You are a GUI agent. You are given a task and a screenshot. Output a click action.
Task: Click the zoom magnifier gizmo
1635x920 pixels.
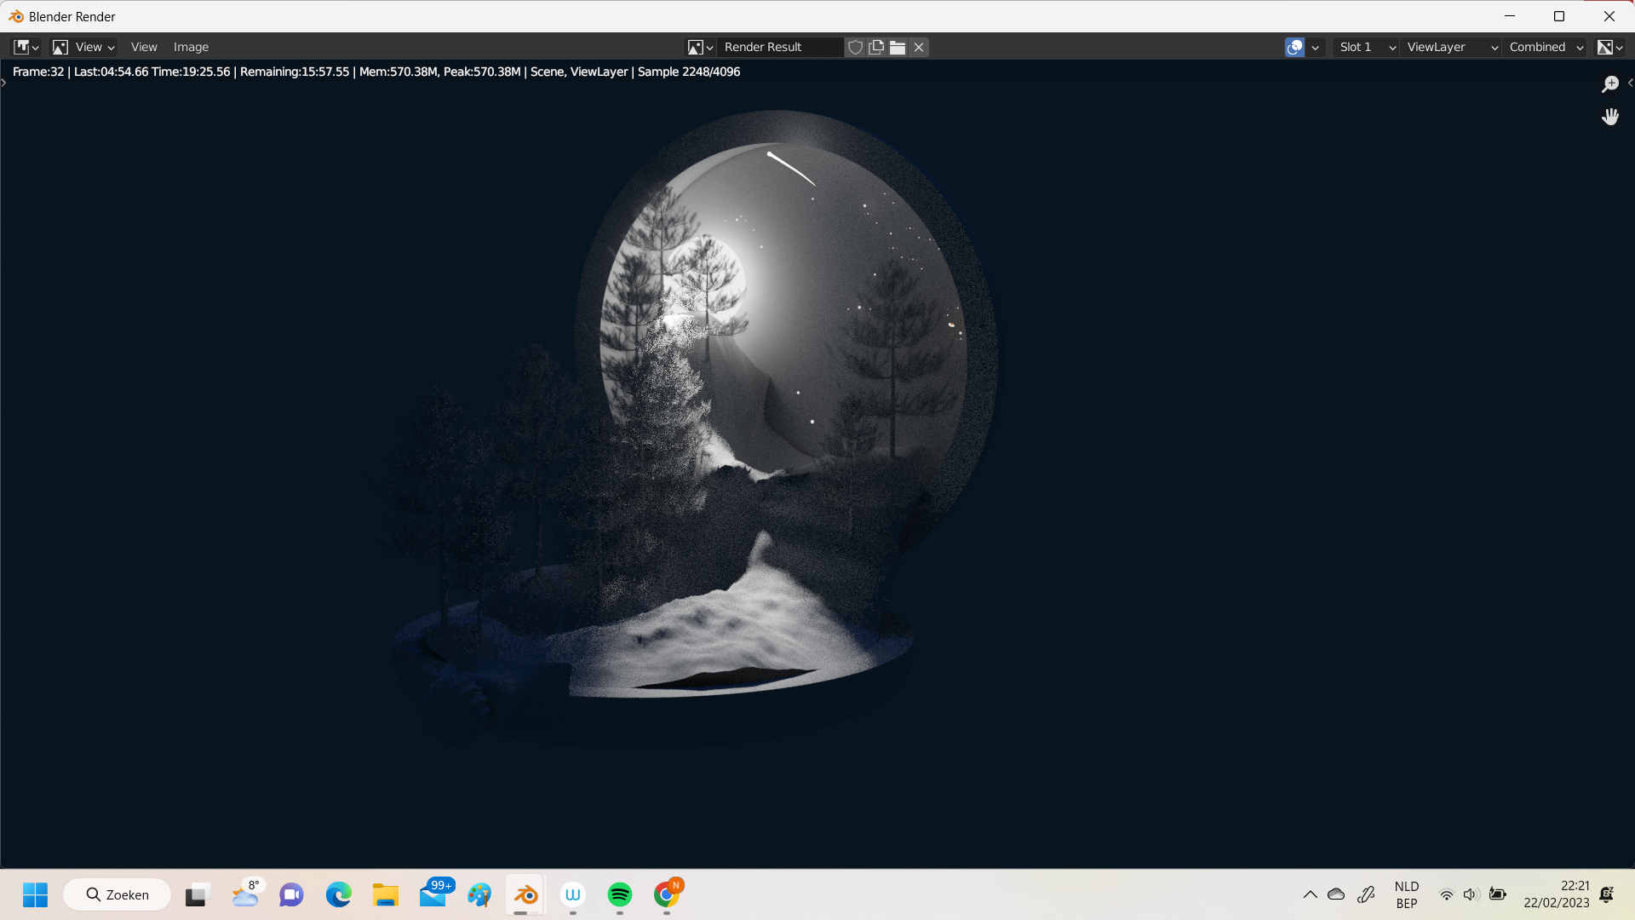coord(1609,83)
